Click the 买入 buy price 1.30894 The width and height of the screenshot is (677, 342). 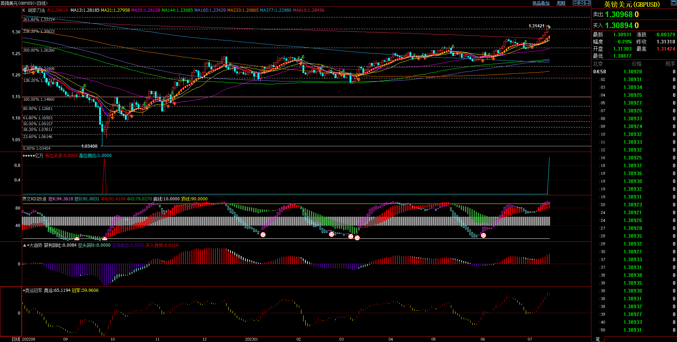point(619,26)
